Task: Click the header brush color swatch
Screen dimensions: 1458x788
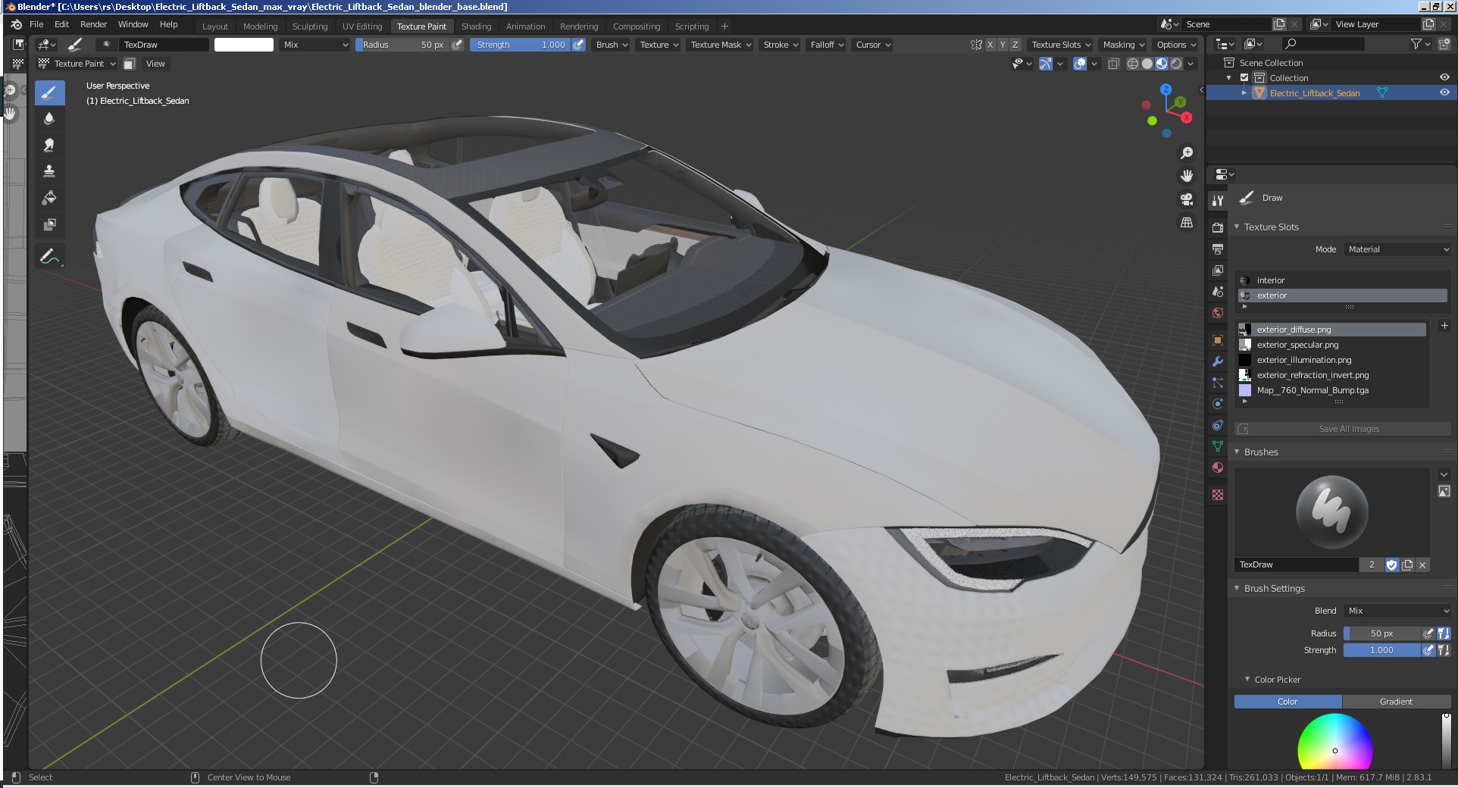Action: (x=244, y=45)
